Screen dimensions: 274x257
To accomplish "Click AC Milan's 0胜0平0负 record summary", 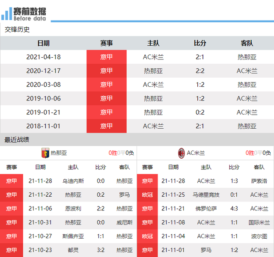I will 258,153.
